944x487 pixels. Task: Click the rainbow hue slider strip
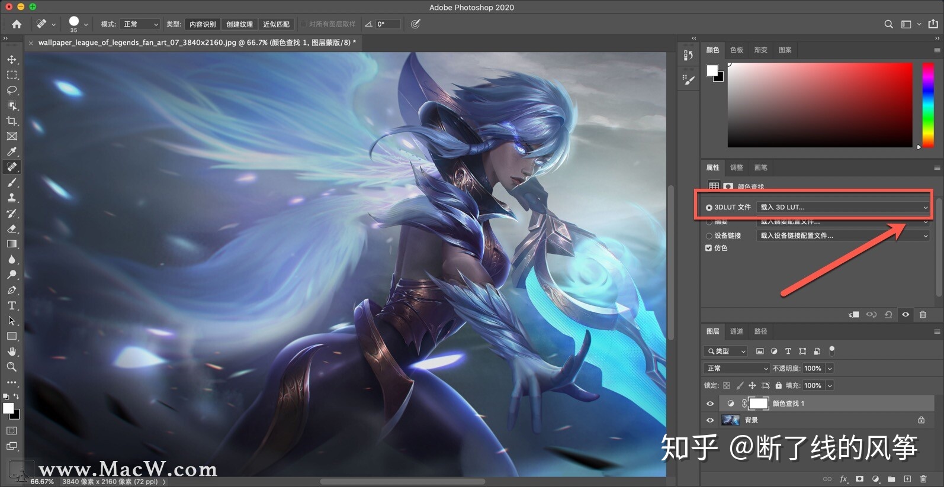point(928,105)
